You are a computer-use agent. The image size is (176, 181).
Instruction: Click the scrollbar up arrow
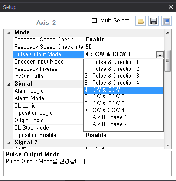click(168, 33)
